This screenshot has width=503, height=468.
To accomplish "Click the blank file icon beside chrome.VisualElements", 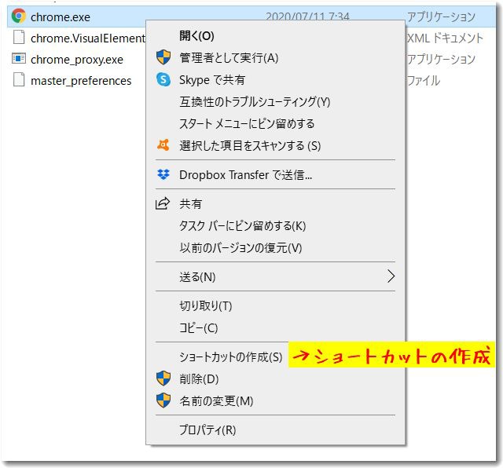I will (x=19, y=37).
